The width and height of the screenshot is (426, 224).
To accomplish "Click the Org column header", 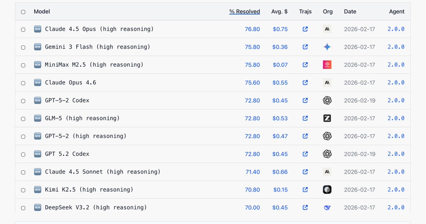I will [328, 12].
